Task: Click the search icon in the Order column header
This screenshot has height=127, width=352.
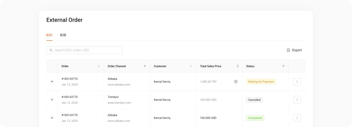Action: click(98, 66)
